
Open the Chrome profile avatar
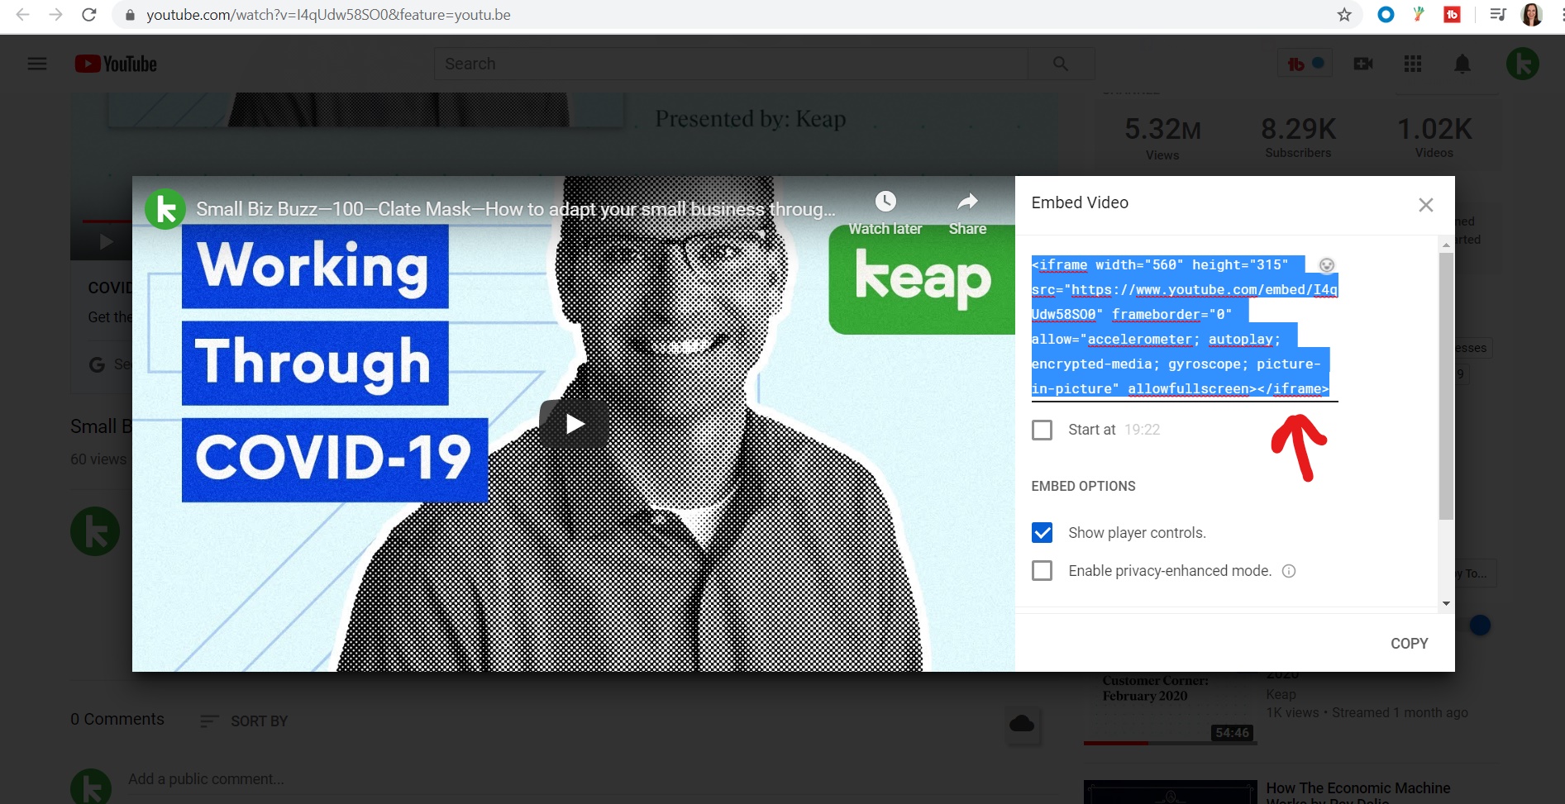pos(1531,14)
